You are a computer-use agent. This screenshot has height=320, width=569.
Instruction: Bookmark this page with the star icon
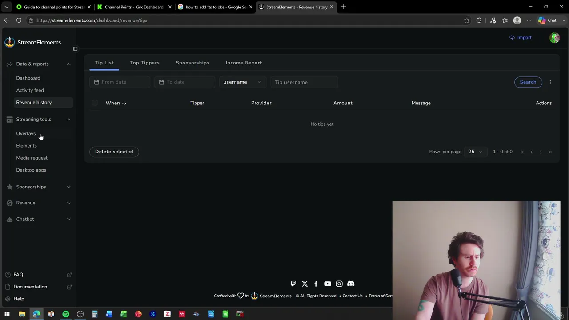466,20
